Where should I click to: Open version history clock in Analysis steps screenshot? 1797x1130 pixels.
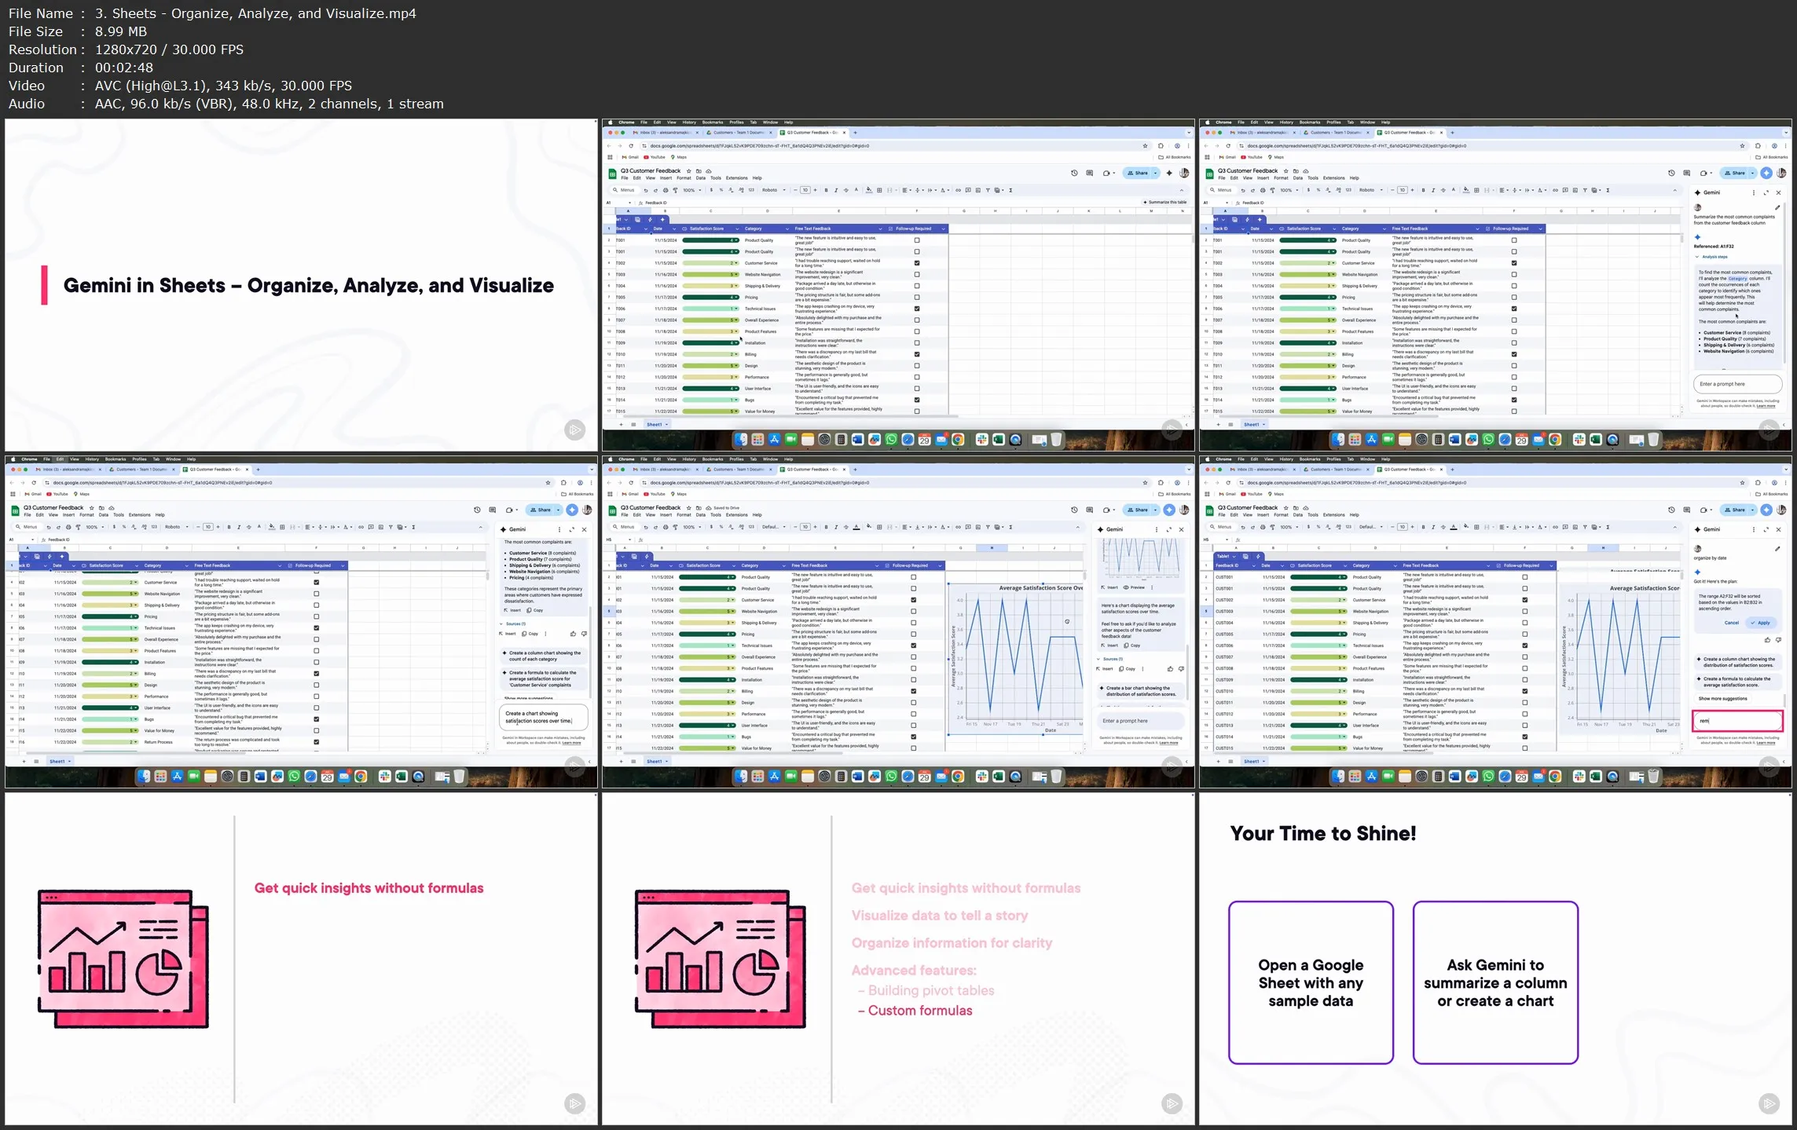click(x=1671, y=173)
